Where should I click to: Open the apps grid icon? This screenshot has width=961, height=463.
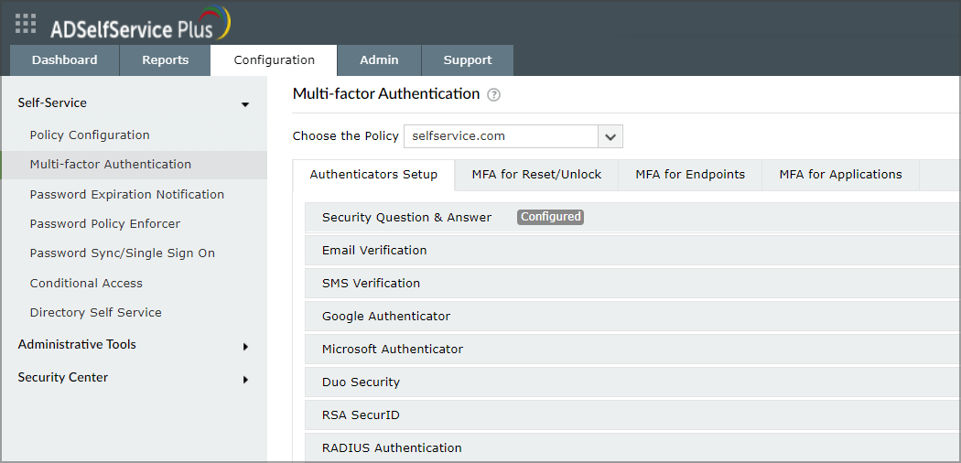[26, 24]
